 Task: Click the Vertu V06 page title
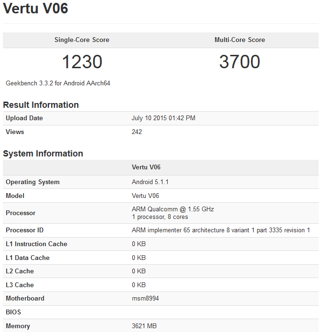point(35,9)
